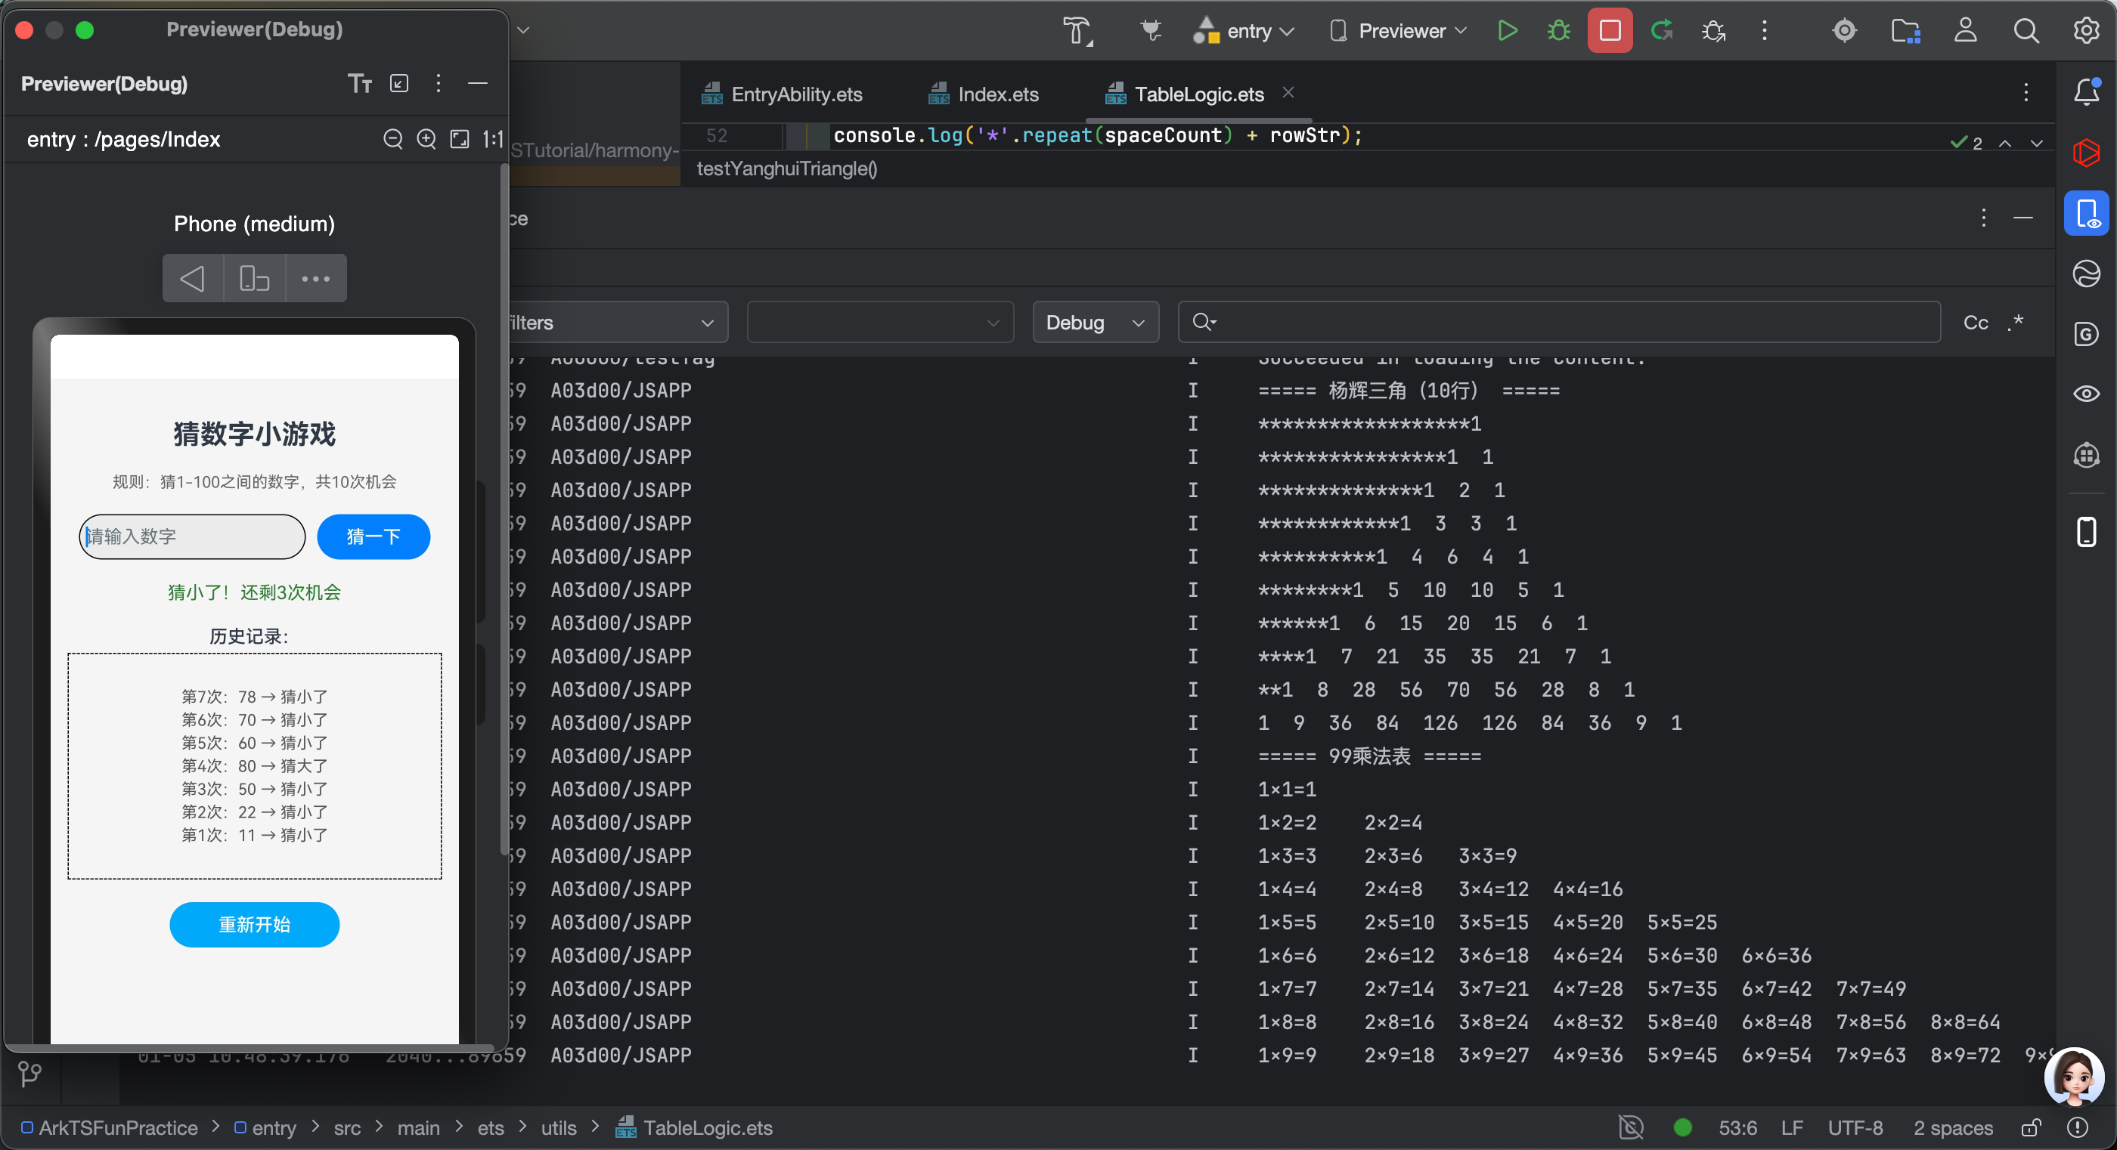Toggle regex search in log filter
The height and width of the screenshot is (1150, 2117).
click(x=2015, y=323)
